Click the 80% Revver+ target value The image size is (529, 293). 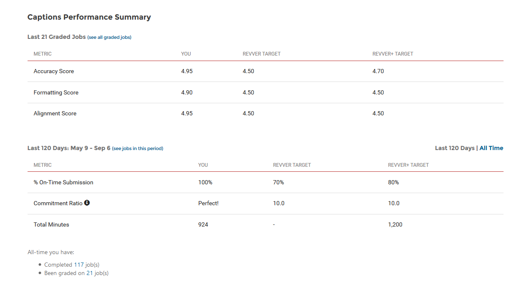point(393,182)
